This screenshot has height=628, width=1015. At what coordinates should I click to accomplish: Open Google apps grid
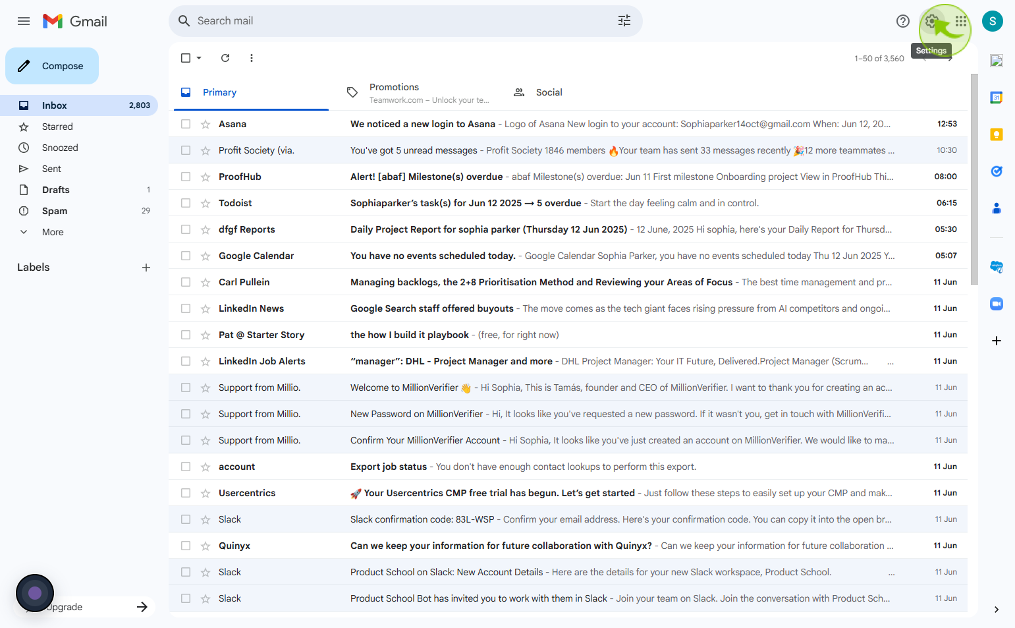pyautogui.click(x=961, y=21)
